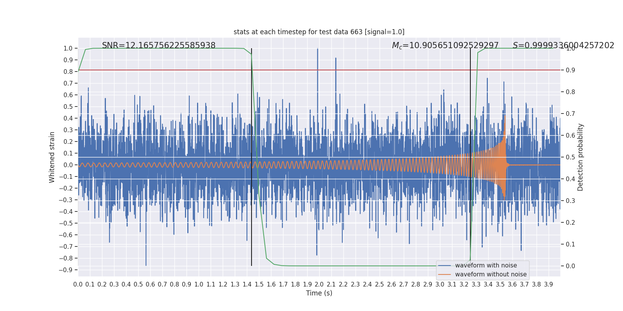Click the 0.6 tick on the Detection probability axis
The height and width of the screenshot is (311, 623).
(x=570, y=136)
